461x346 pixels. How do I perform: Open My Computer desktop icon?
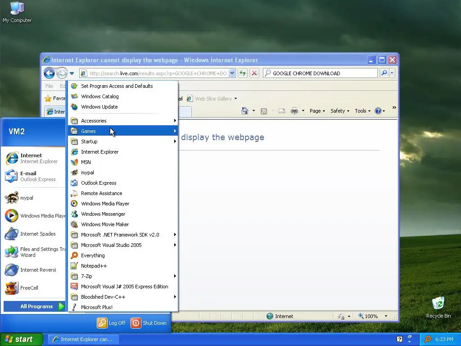pos(17,12)
